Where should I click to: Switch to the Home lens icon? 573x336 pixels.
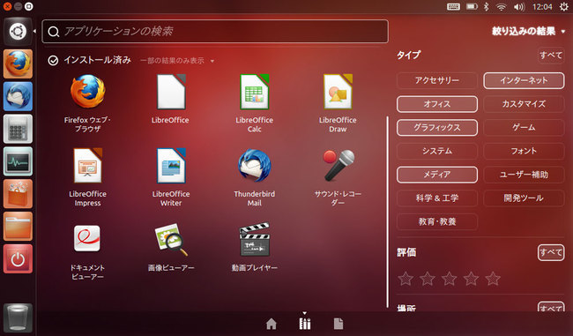pyautogui.click(x=272, y=324)
